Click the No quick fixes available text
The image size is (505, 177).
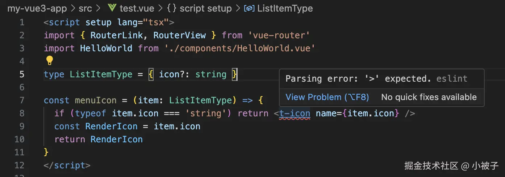click(x=429, y=97)
